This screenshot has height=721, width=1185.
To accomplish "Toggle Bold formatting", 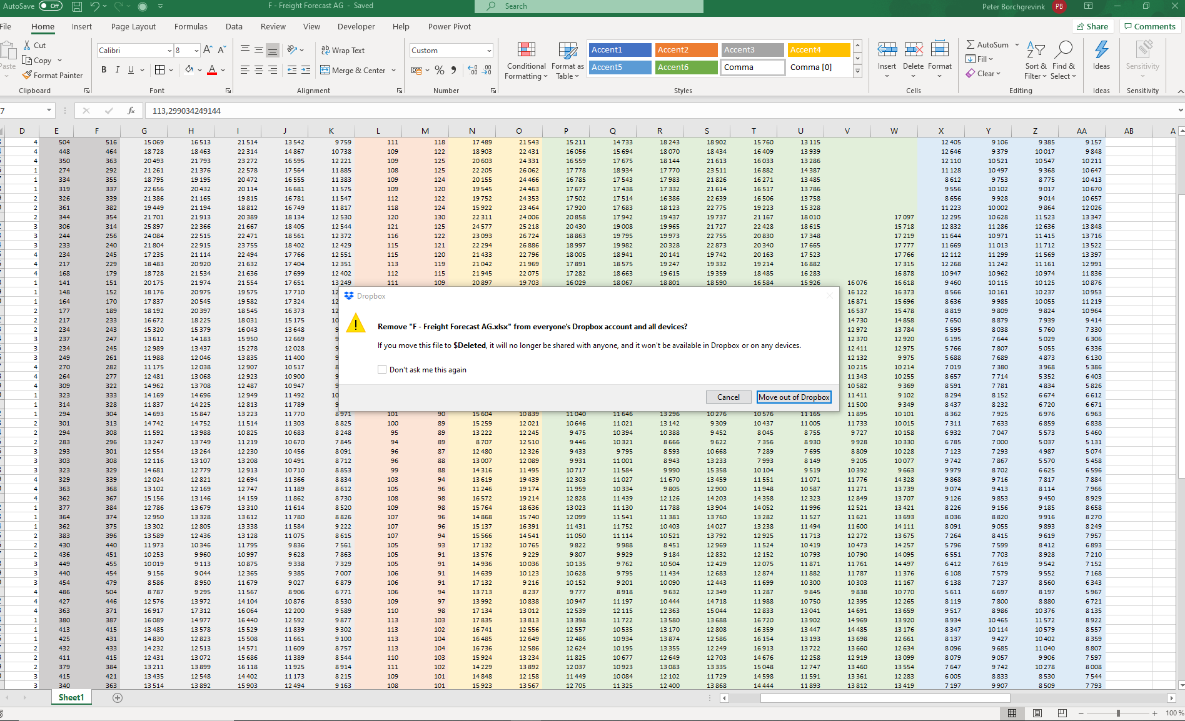I will [104, 69].
